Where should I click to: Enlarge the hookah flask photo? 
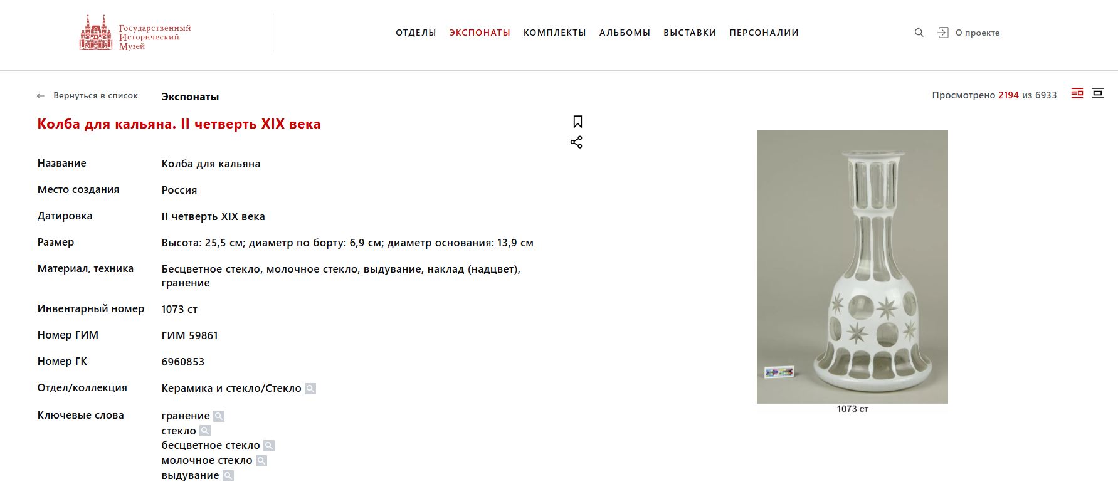tap(852, 267)
